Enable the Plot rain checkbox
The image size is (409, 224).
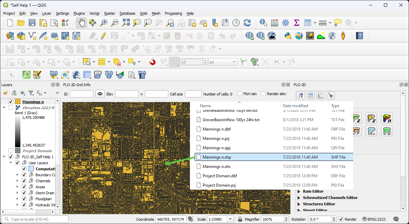[x=240, y=94]
